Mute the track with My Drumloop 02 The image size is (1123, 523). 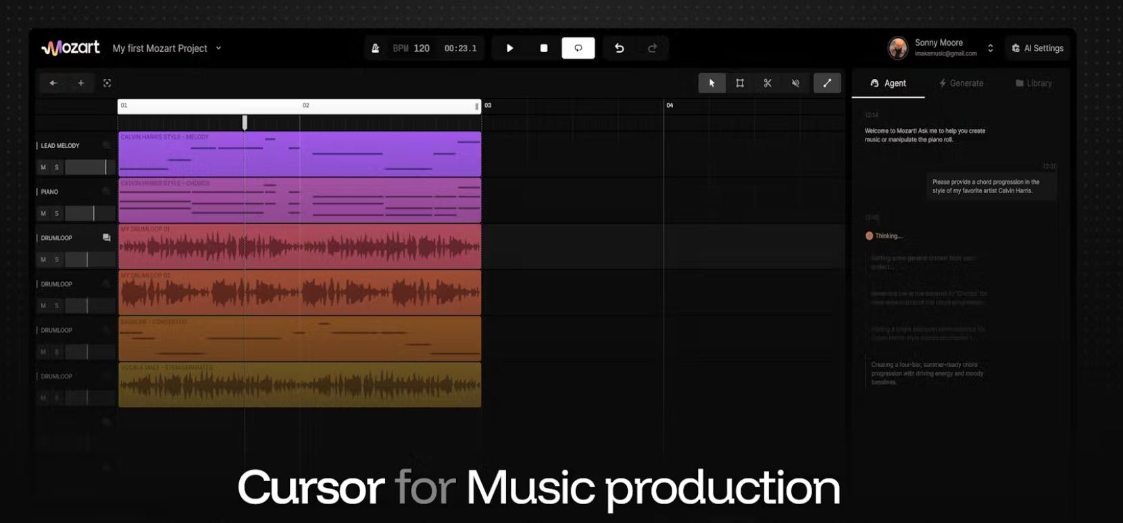pos(43,305)
